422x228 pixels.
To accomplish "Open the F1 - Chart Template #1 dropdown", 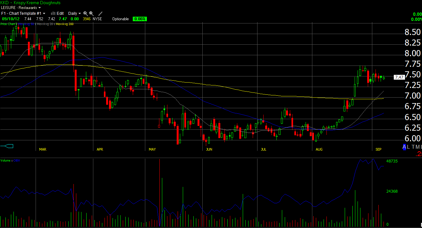I will tap(23, 13).
